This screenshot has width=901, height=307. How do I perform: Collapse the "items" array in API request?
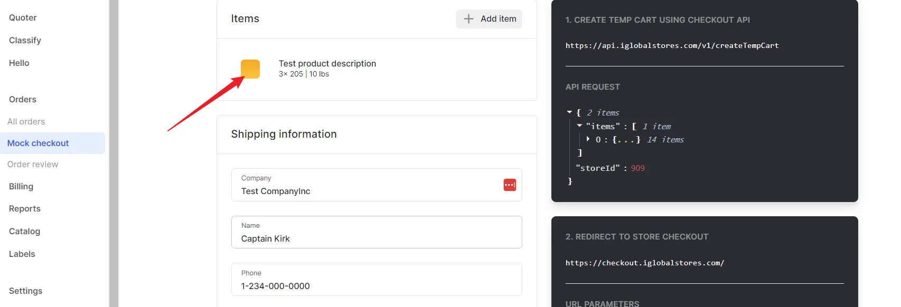pyautogui.click(x=579, y=126)
